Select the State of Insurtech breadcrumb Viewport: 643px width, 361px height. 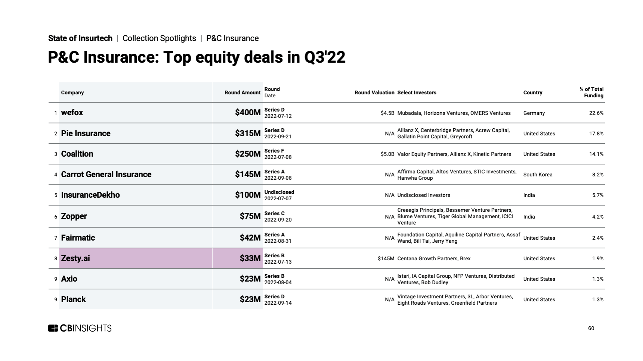[80, 38]
